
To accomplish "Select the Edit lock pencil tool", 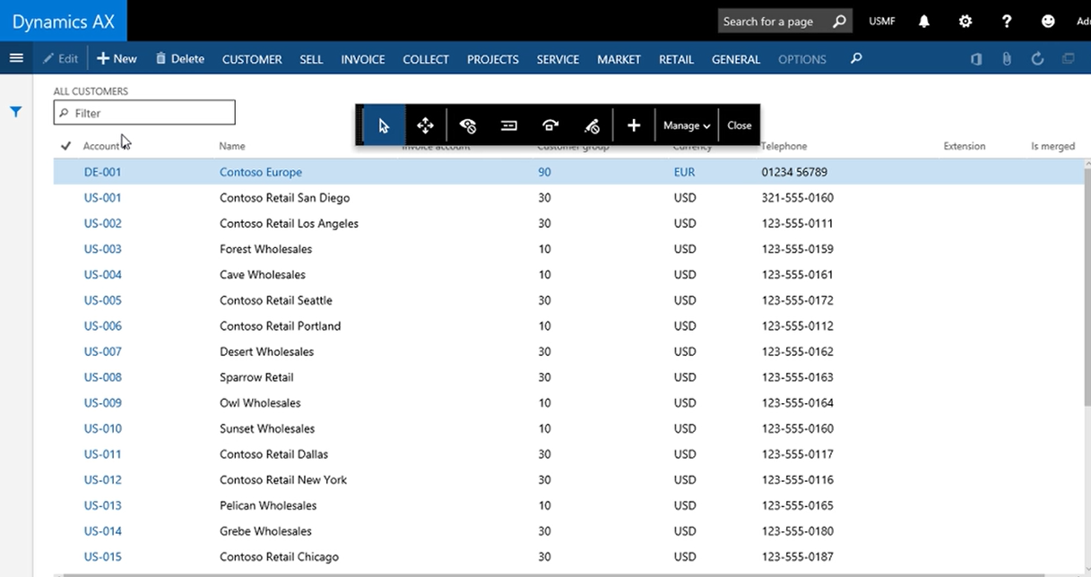I will tap(592, 125).
